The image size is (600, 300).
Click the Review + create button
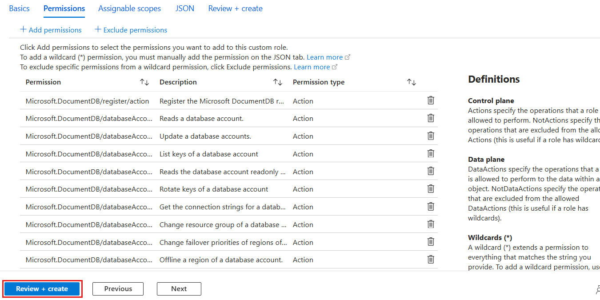(x=42, y=288)
